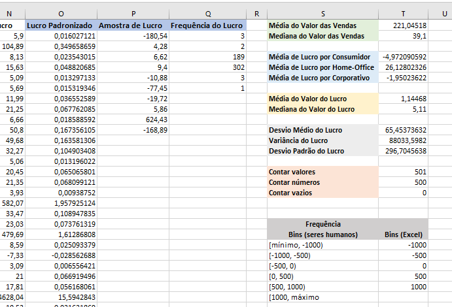Click the Amostra de Lucro header cell

tap(133, 25)
